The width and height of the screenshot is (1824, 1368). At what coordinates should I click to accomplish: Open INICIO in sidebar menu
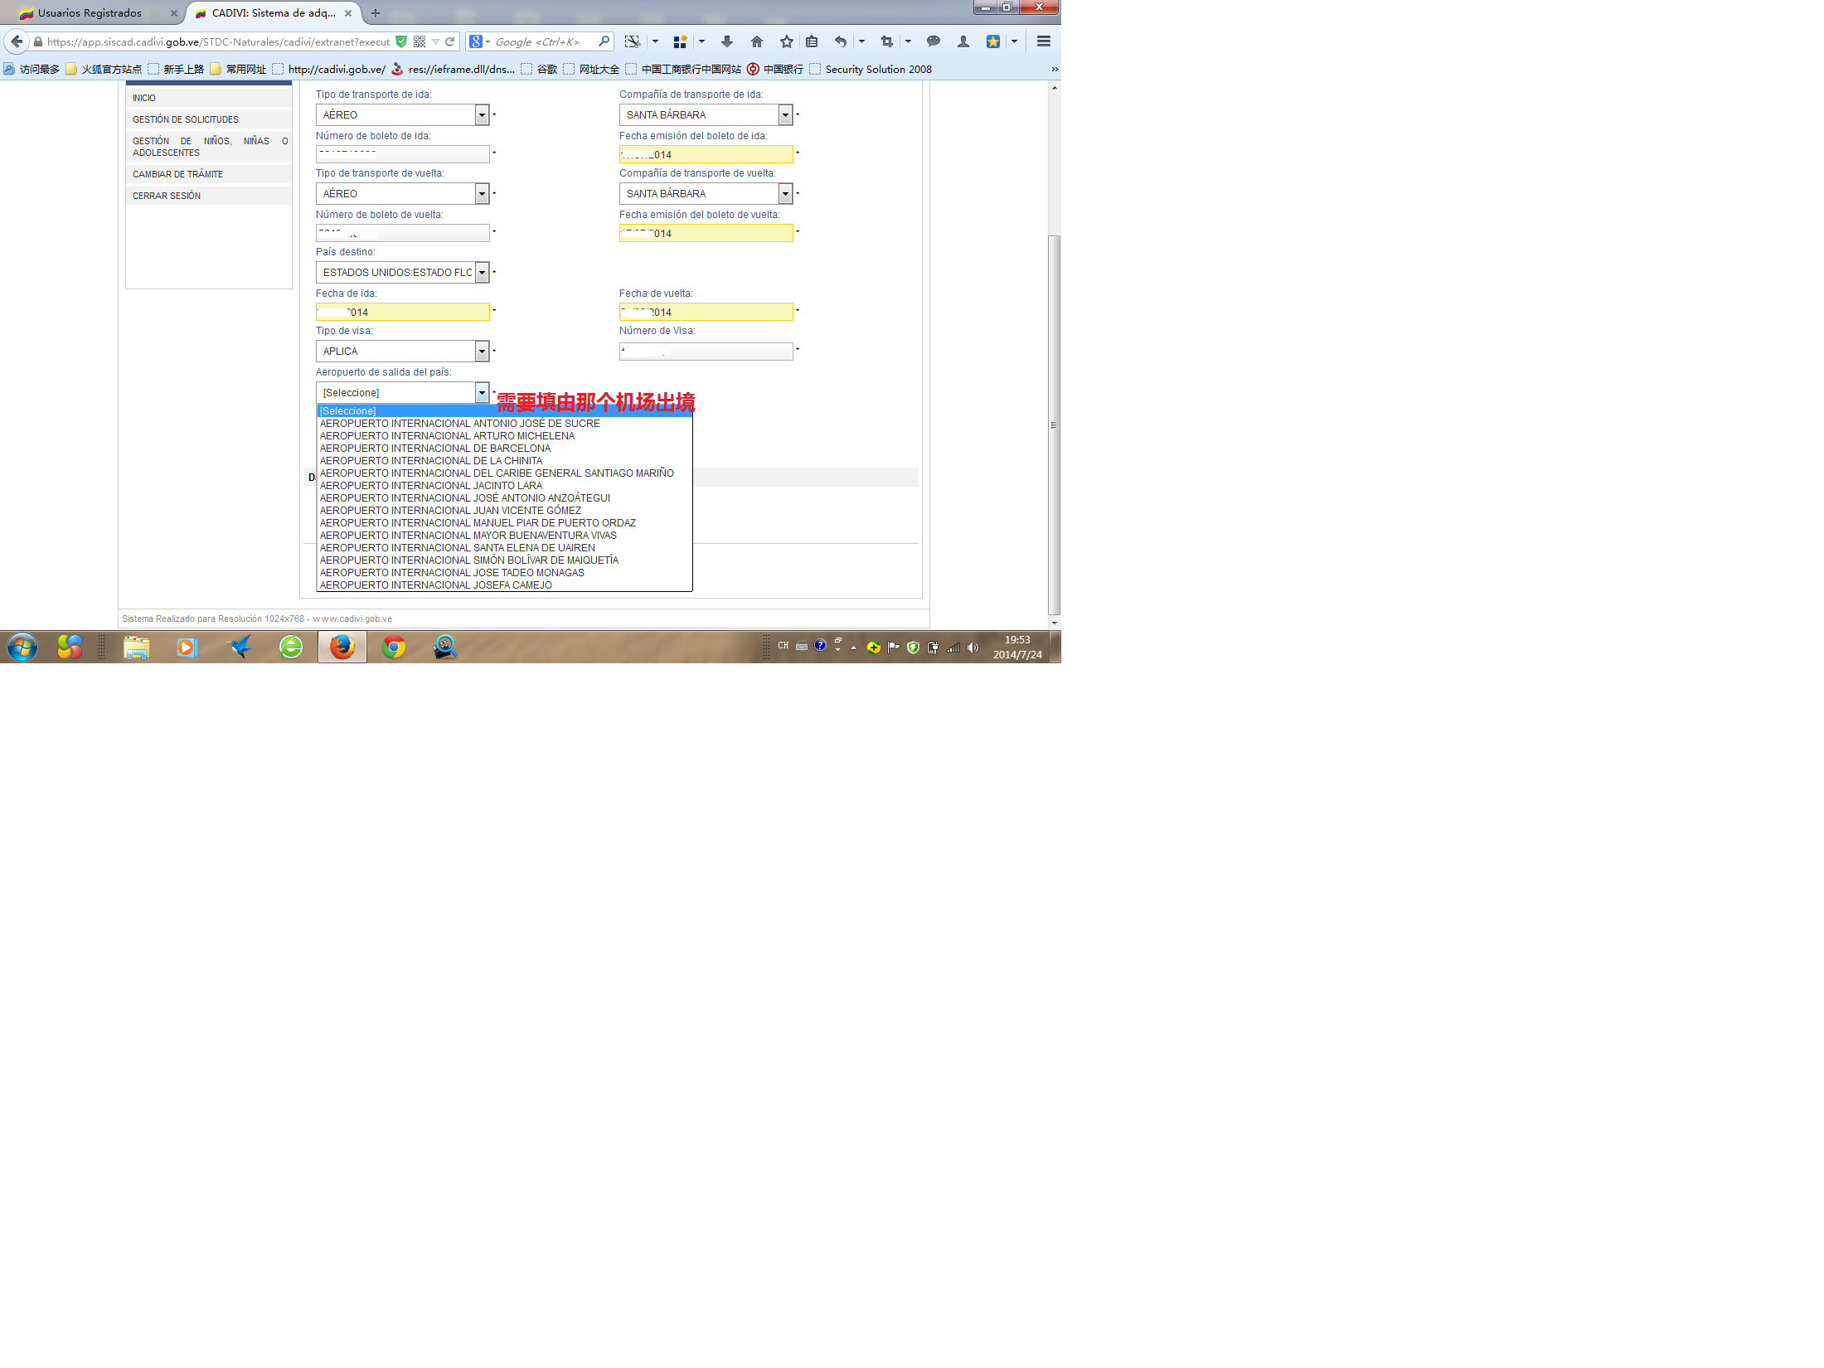[209, 98]
